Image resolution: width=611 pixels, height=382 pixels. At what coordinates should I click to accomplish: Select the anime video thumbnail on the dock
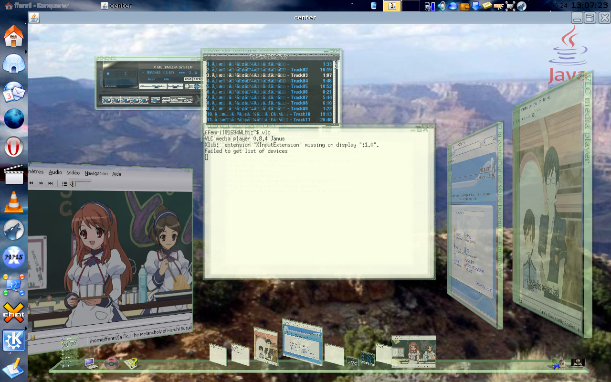tap(414, 351)
